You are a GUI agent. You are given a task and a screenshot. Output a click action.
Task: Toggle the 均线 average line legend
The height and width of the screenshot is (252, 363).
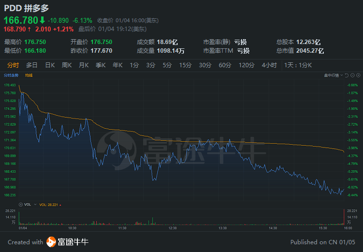(x=29, y=75)
